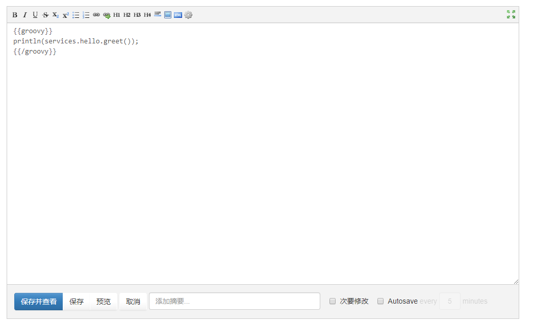Image resolution: width=534 pixels, height=322 pixels.
Task: Click the println(services.hello.greet()); line
Action: coord(76,41)
